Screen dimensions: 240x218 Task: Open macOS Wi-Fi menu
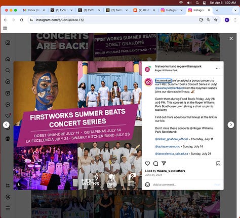pos(181,3)
